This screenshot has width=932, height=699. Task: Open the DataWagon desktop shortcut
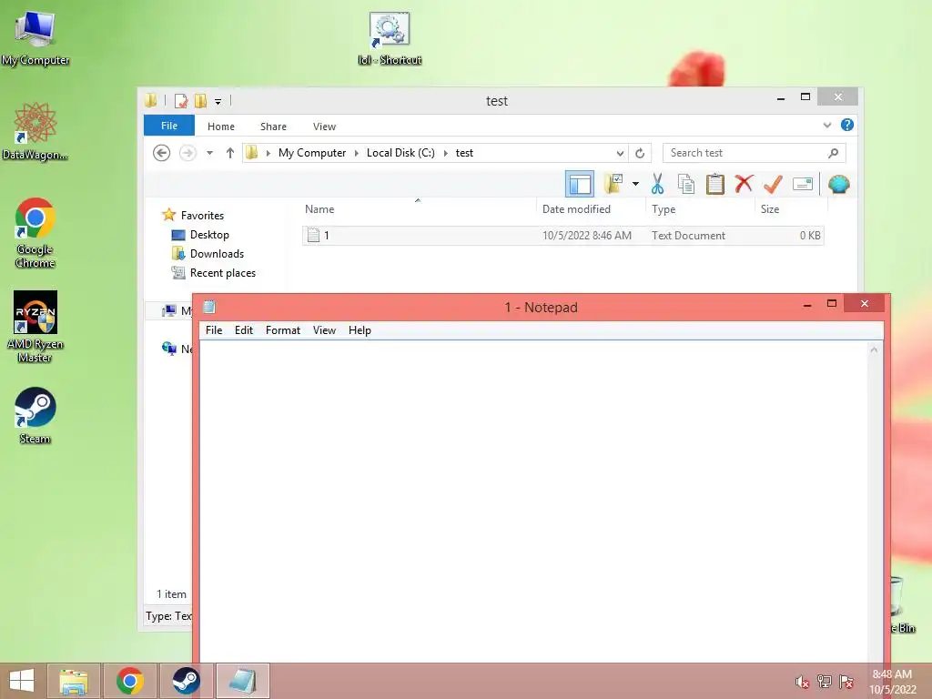point(35,132)
